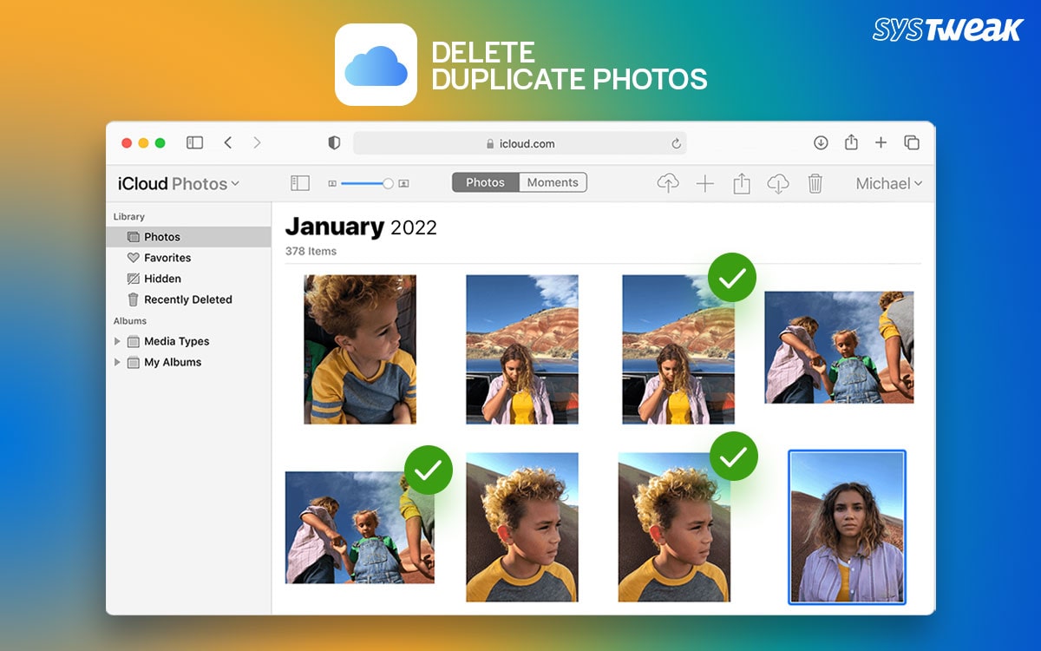Select first painted hills woman photo
Viewport: 1041px width, 651px height.
point(522,349)
